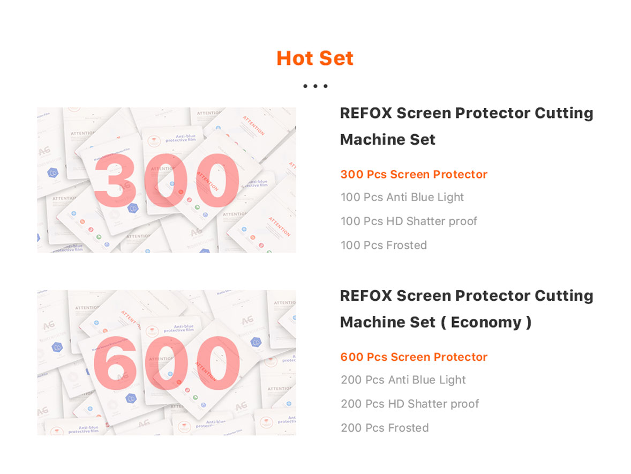Image resolution: width=631 pixels, height=474 pixels.
Task: Select the orange 600 Pcs Screen Protector text
Action: pos(414,357)
